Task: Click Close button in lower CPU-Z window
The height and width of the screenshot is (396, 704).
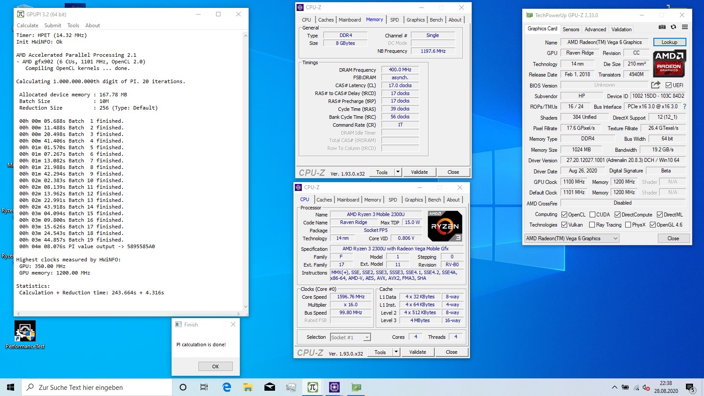Action: 451,352
